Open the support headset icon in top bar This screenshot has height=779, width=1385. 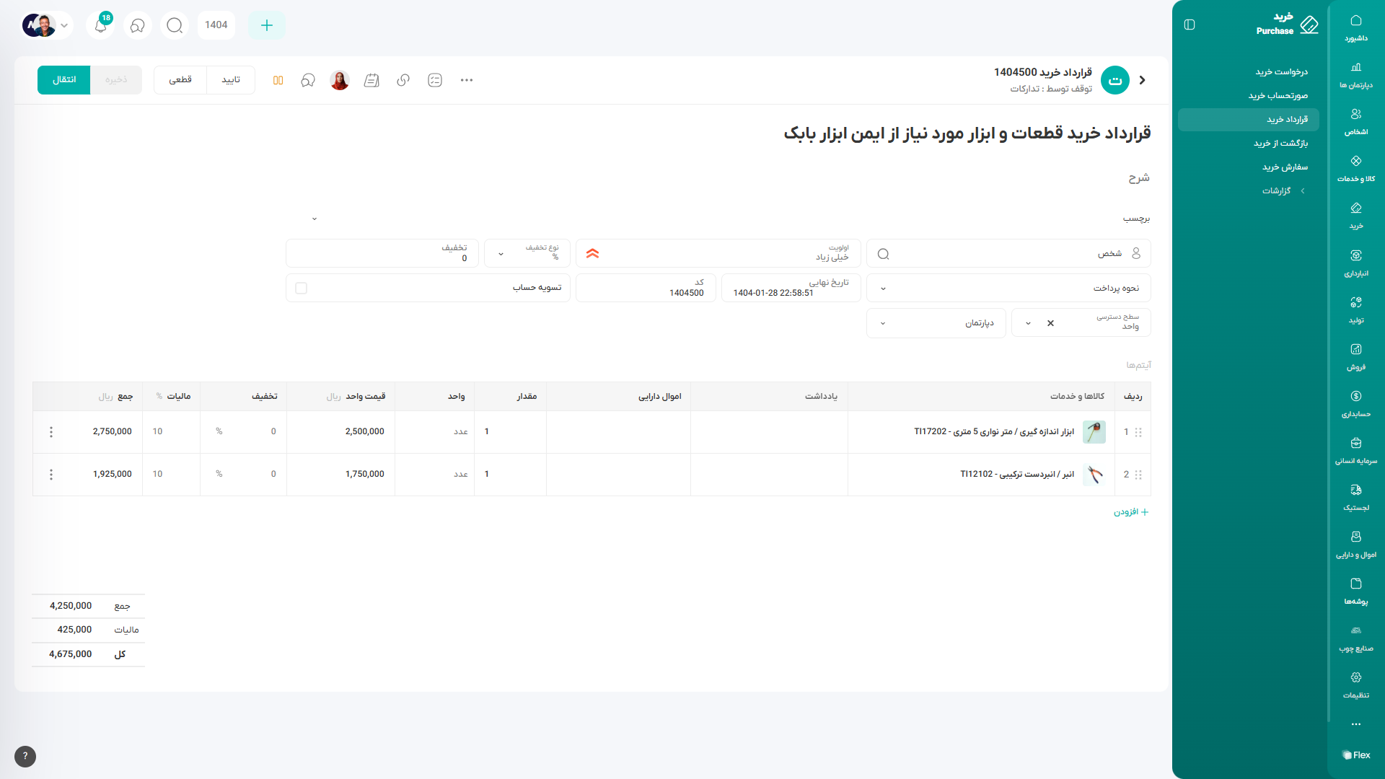pos(137,25)
